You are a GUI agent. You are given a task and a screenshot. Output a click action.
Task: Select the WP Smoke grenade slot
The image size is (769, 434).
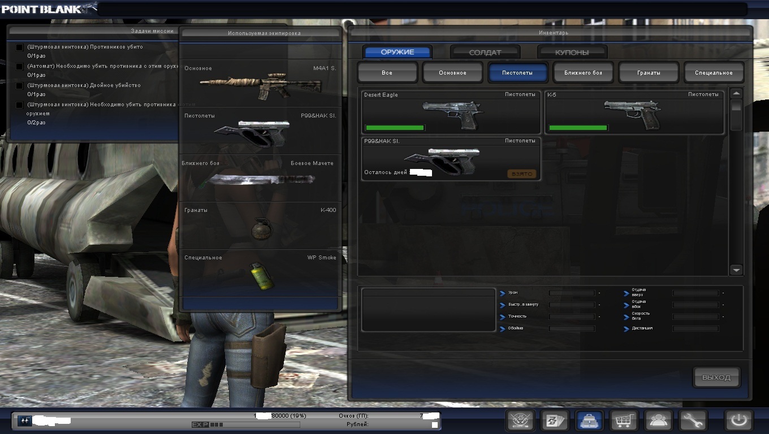point(261,275)
